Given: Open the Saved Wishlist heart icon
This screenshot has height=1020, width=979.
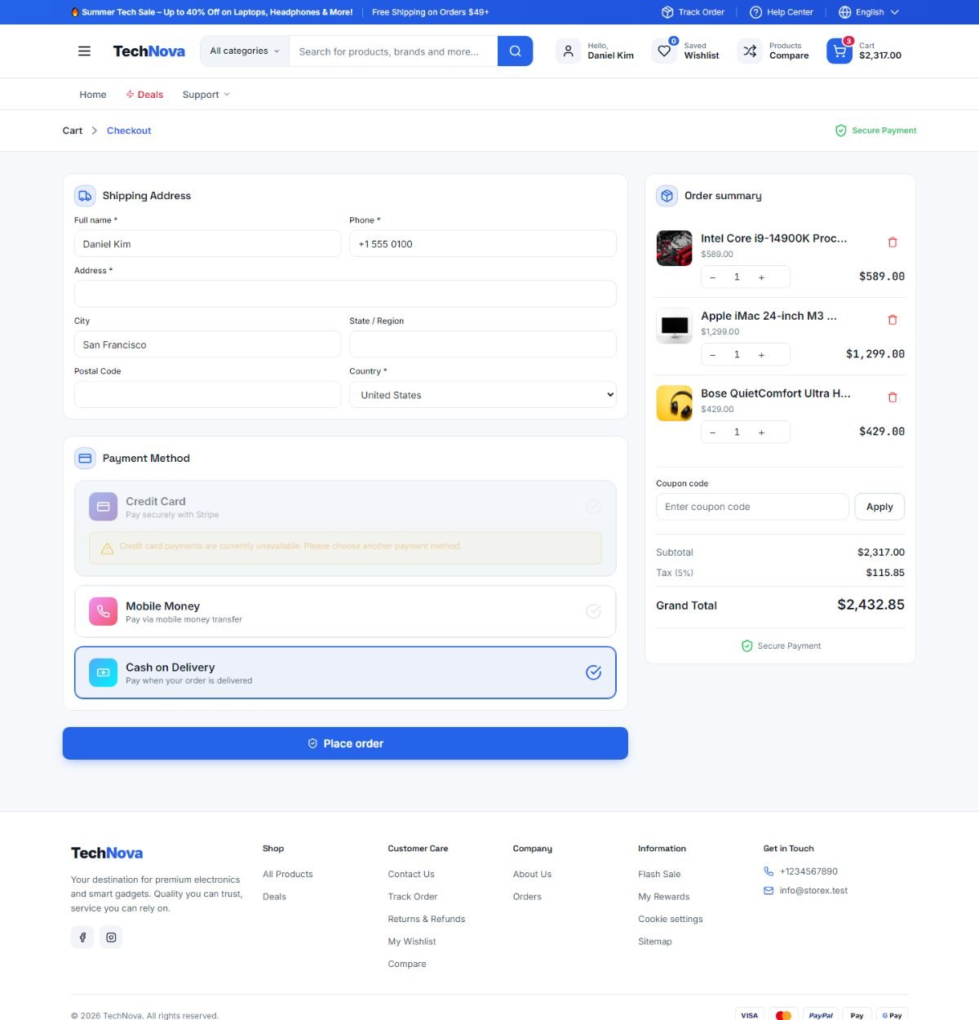Looking at the screenshot, I should [665, 51].
